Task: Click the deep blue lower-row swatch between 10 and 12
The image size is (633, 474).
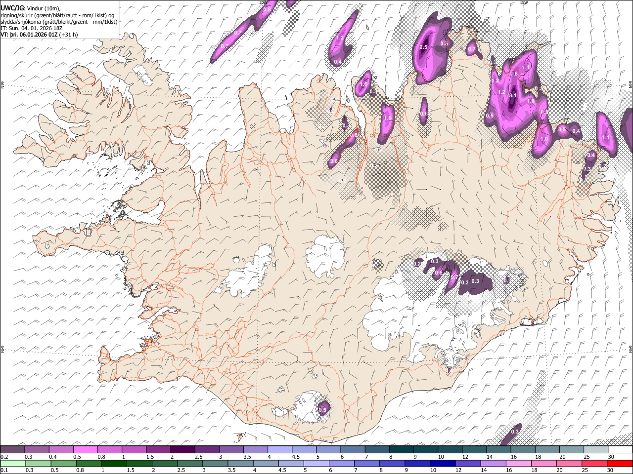Action: [442, 463]
